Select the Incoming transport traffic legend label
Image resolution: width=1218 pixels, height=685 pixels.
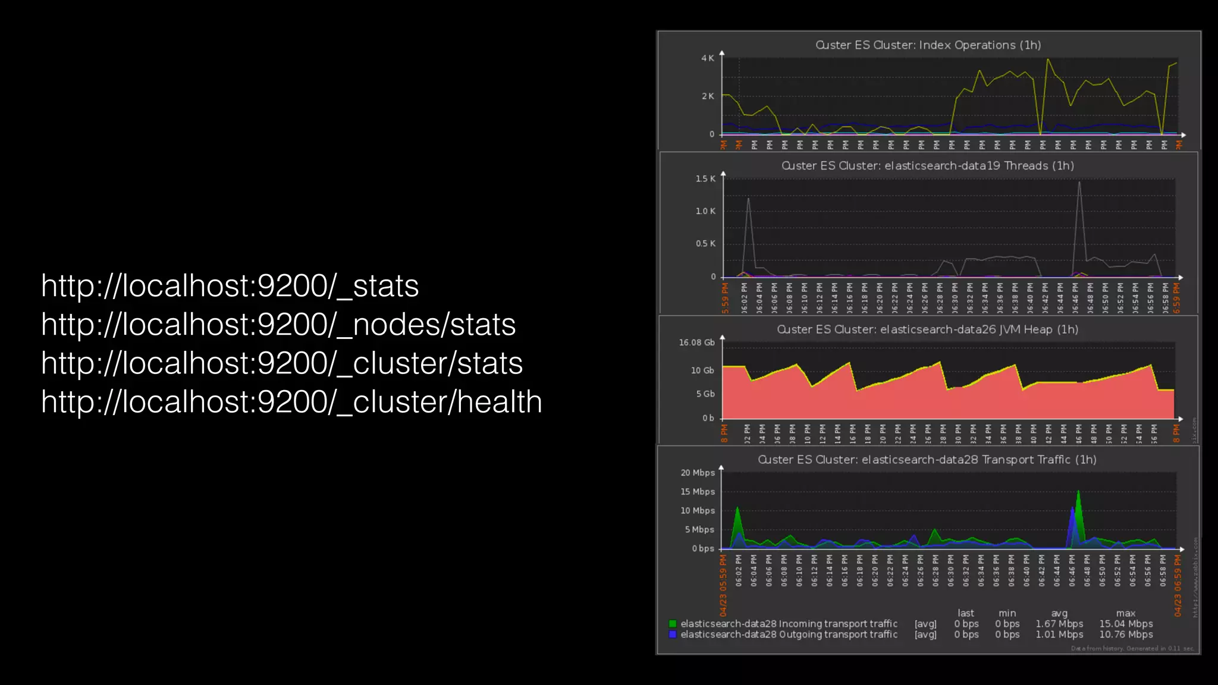[x=789, y=624]
